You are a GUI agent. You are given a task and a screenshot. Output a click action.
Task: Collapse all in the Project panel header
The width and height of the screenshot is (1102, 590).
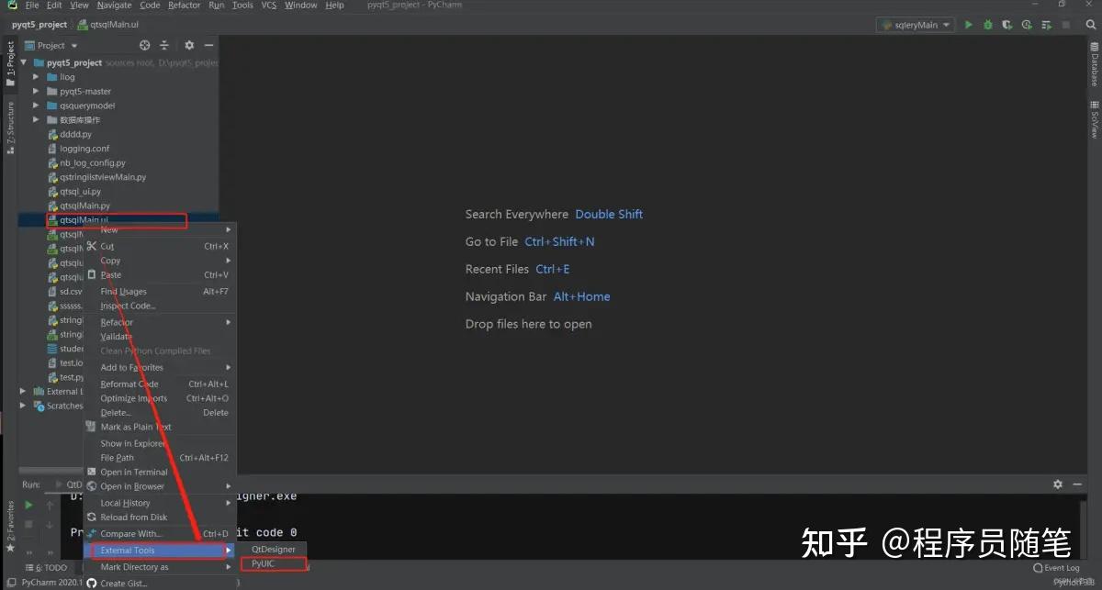(164, 45)
